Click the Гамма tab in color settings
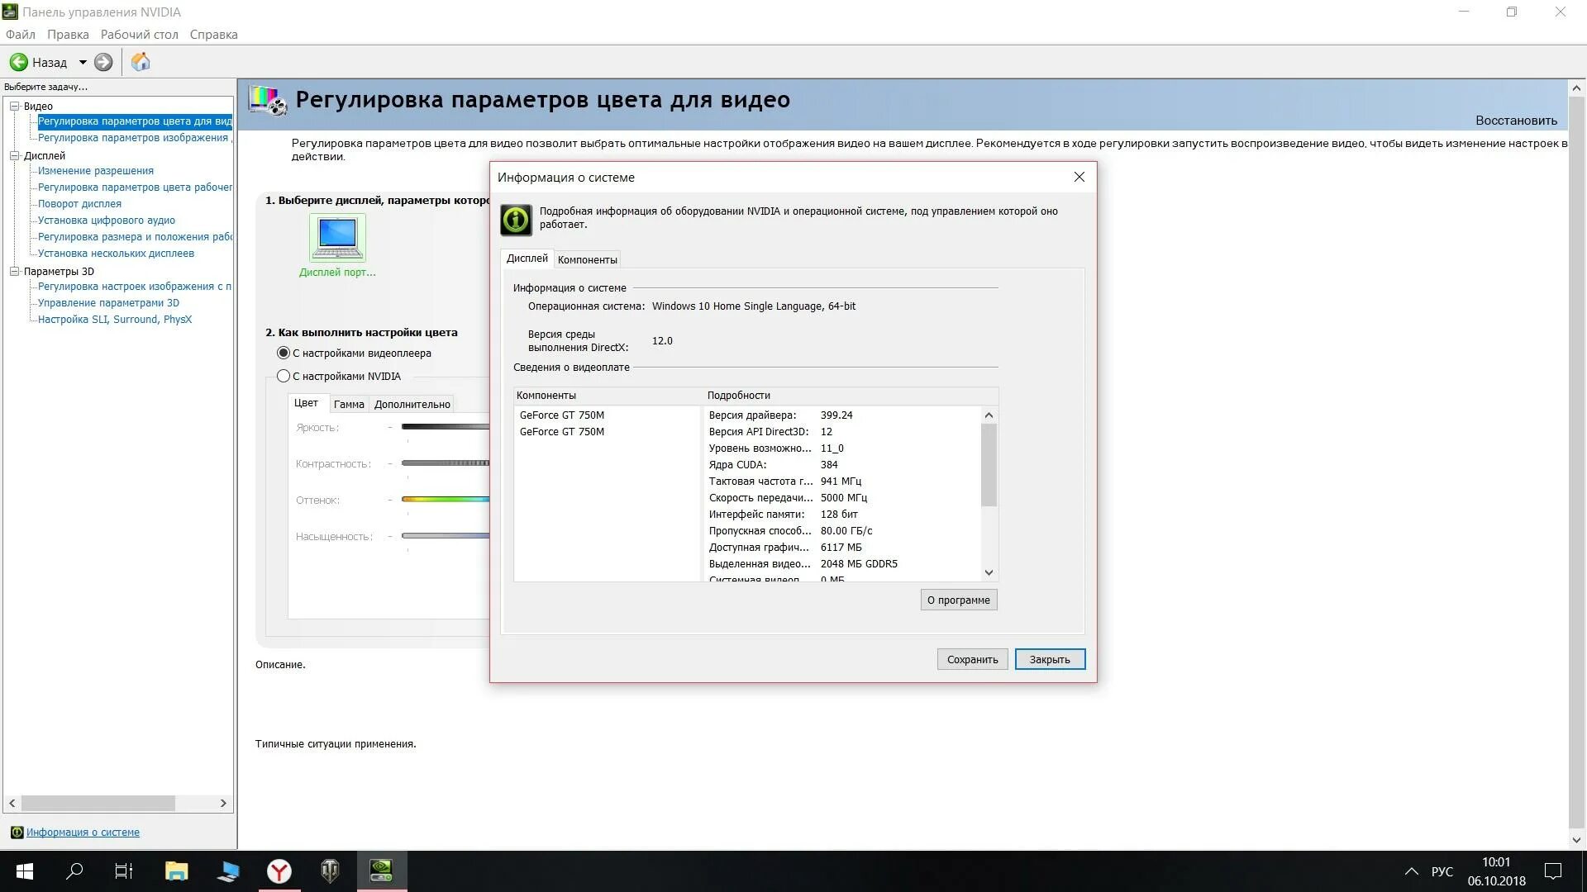 coord(348,404)
